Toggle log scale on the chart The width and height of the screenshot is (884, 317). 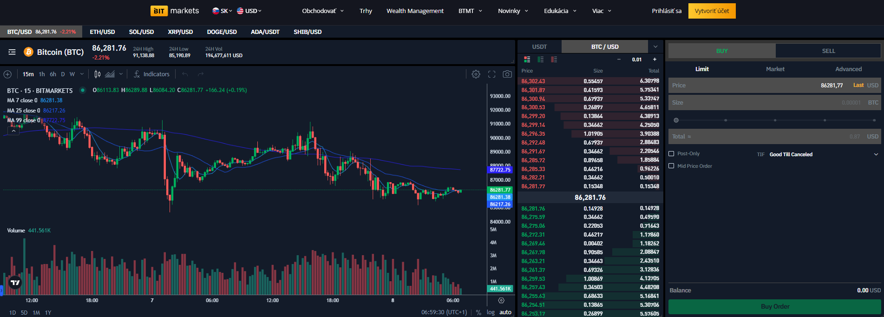click(x=491, y=312)
